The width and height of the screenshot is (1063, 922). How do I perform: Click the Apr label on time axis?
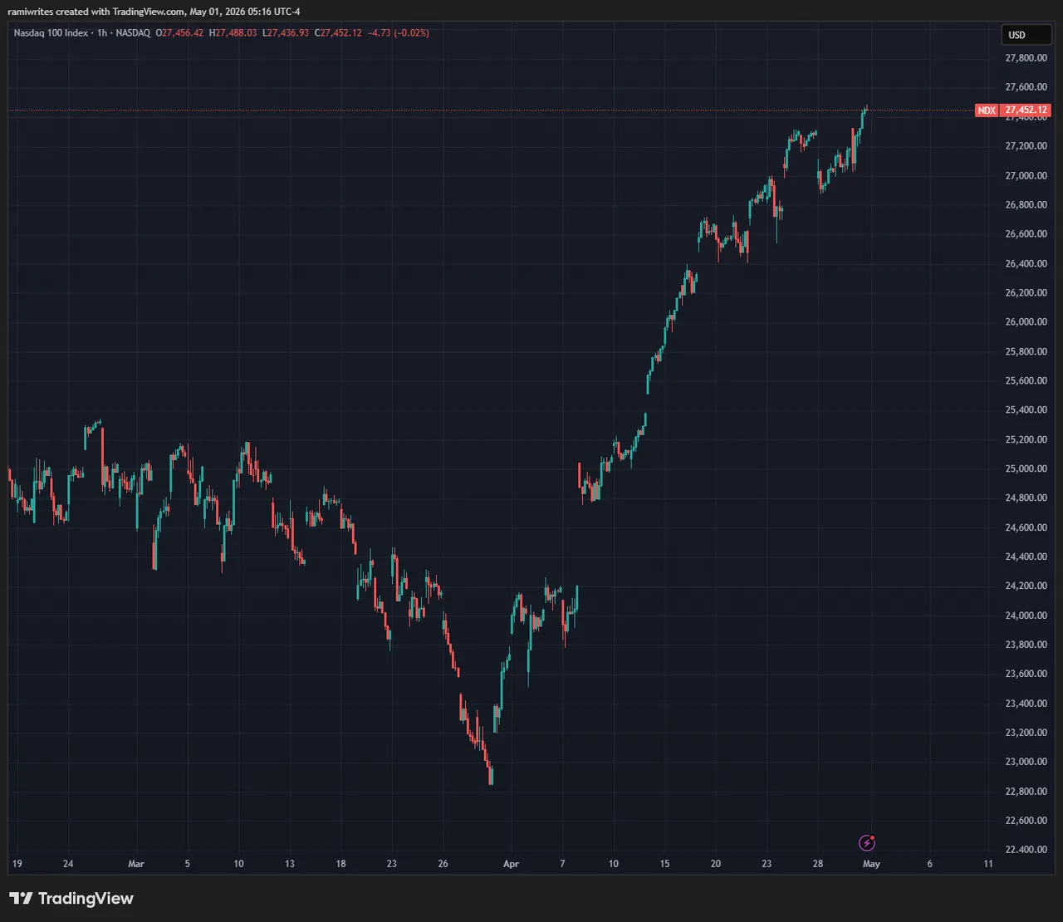coord(511,864)
